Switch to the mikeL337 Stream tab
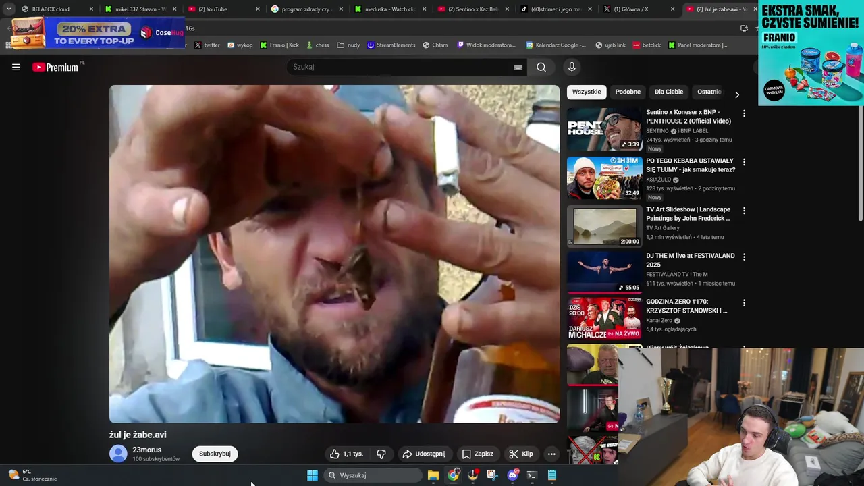The width and height of the screenshot is (864, 486). click(x=141, y=9)
